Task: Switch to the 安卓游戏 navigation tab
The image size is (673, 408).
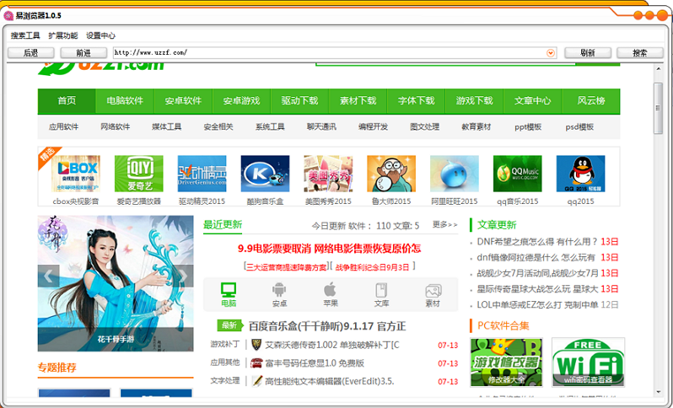Action: point(242,101)
